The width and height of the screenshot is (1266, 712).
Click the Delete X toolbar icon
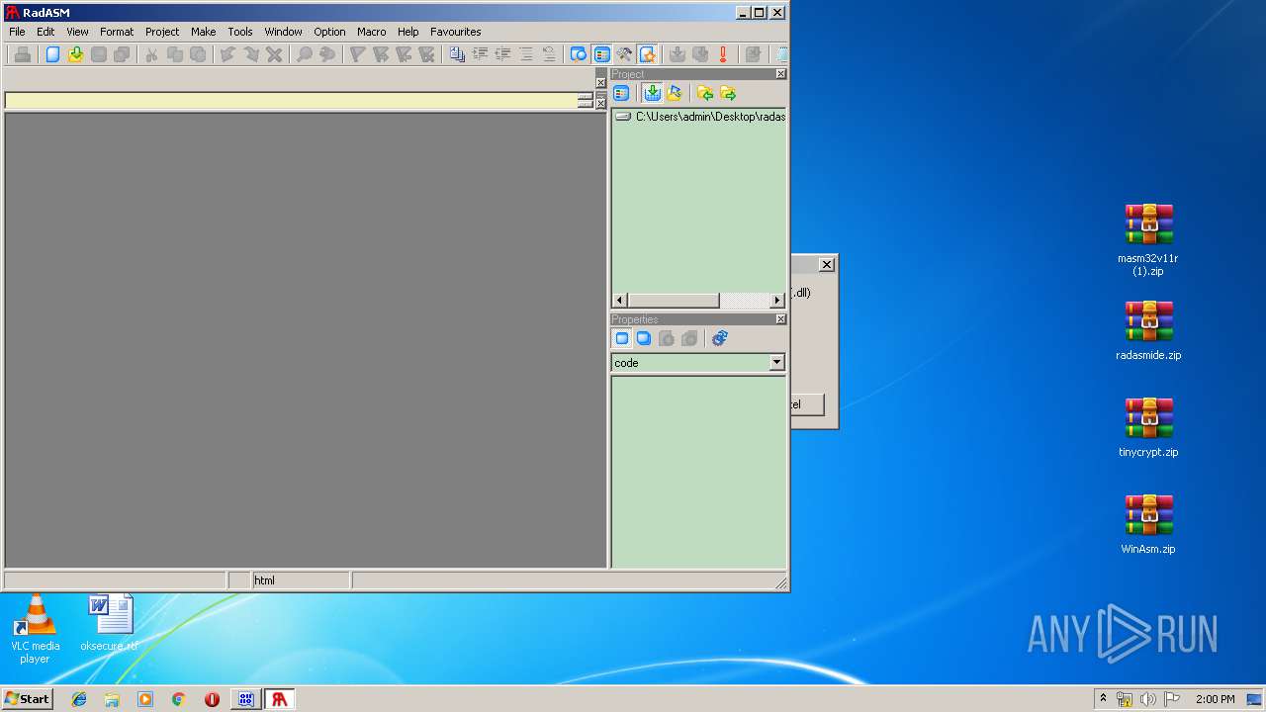coord(274,54)
